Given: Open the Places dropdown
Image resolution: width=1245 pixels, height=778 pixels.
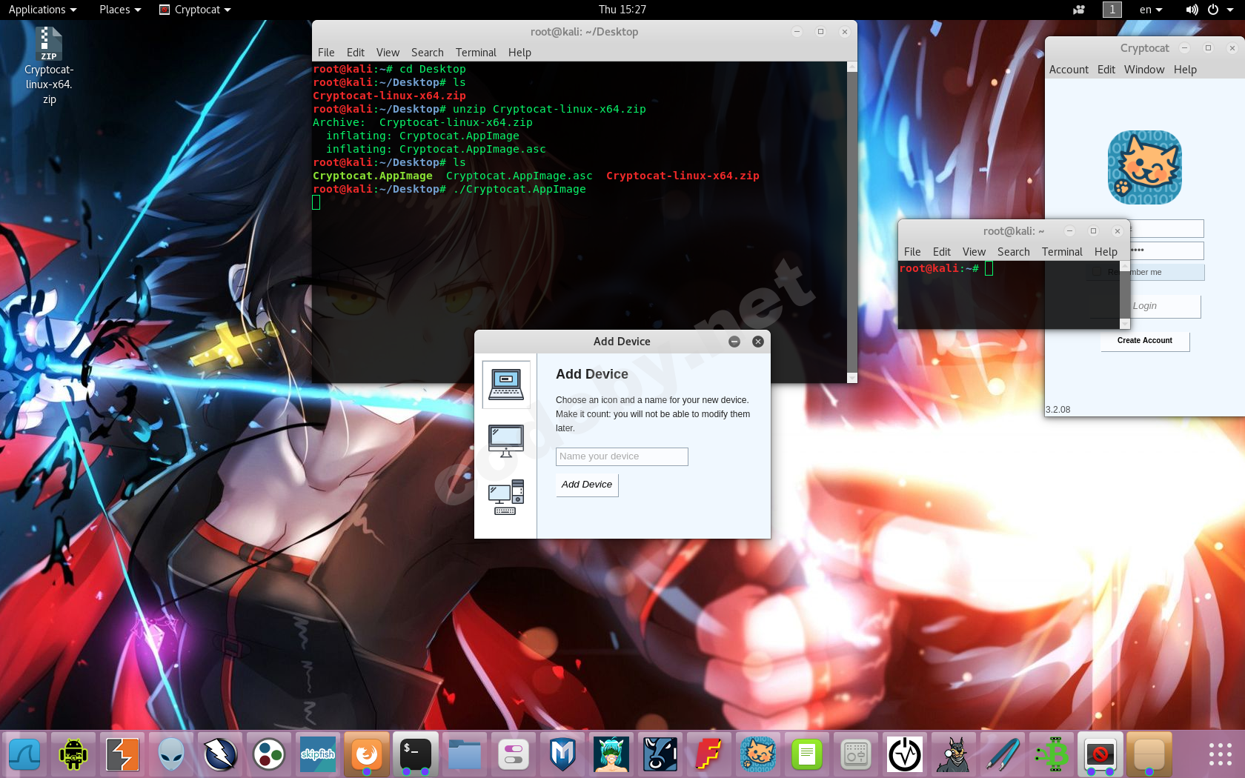Looking at the screenshot, I should tap(119, 10).
